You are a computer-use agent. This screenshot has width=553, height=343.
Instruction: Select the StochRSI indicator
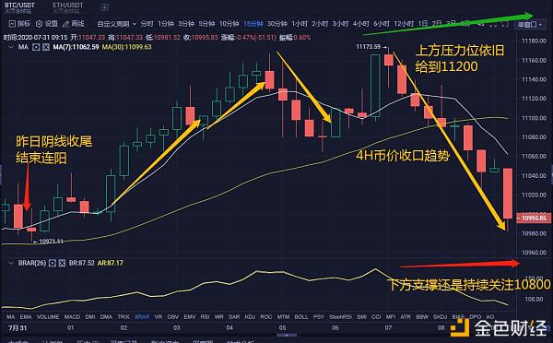click(340, 317)
